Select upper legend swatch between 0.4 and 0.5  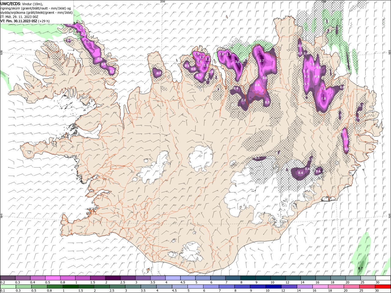point(38,278)
